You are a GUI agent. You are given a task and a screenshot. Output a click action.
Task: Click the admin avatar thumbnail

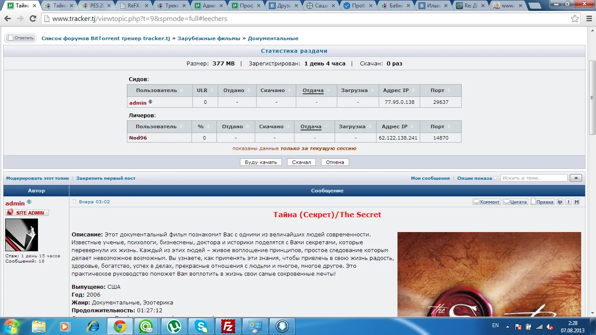(21, 235)
